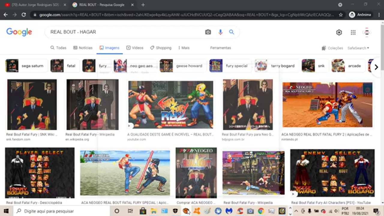Viewport: 384px width, 216px height.
Task: Open Malwarebytes icon in taskbar
Action: click(x=229, y=211)
